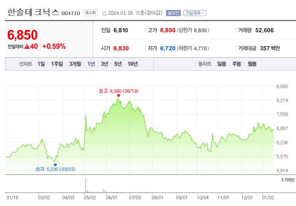This screenshot has height=206, width=296.
Task: Select the 3년 line chart tab
Action: coord(104,64)
